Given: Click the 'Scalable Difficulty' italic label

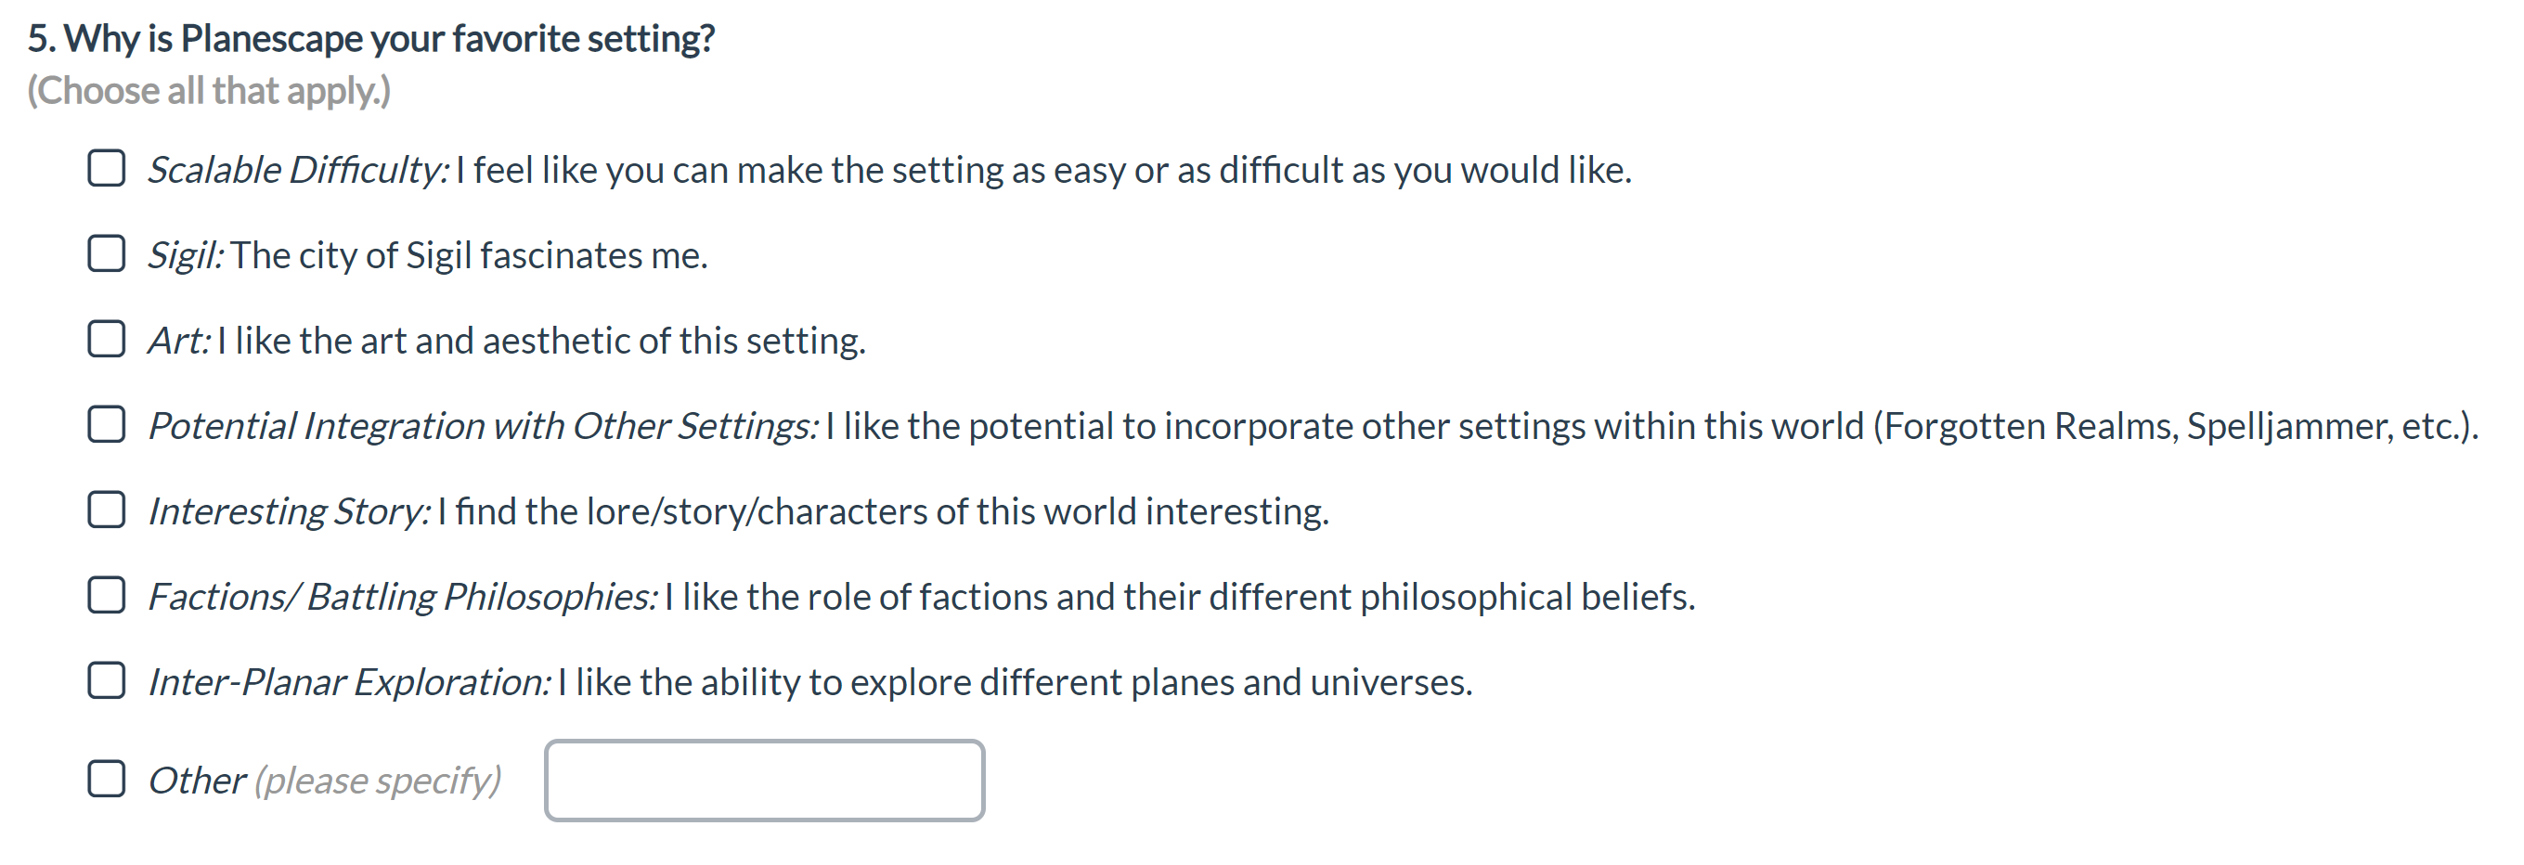Looking at the screenshot, I should tap(298, 170).
